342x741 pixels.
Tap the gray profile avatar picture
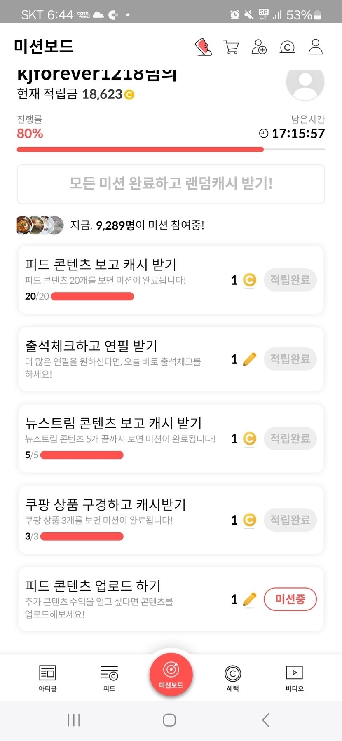click(305, 83)
